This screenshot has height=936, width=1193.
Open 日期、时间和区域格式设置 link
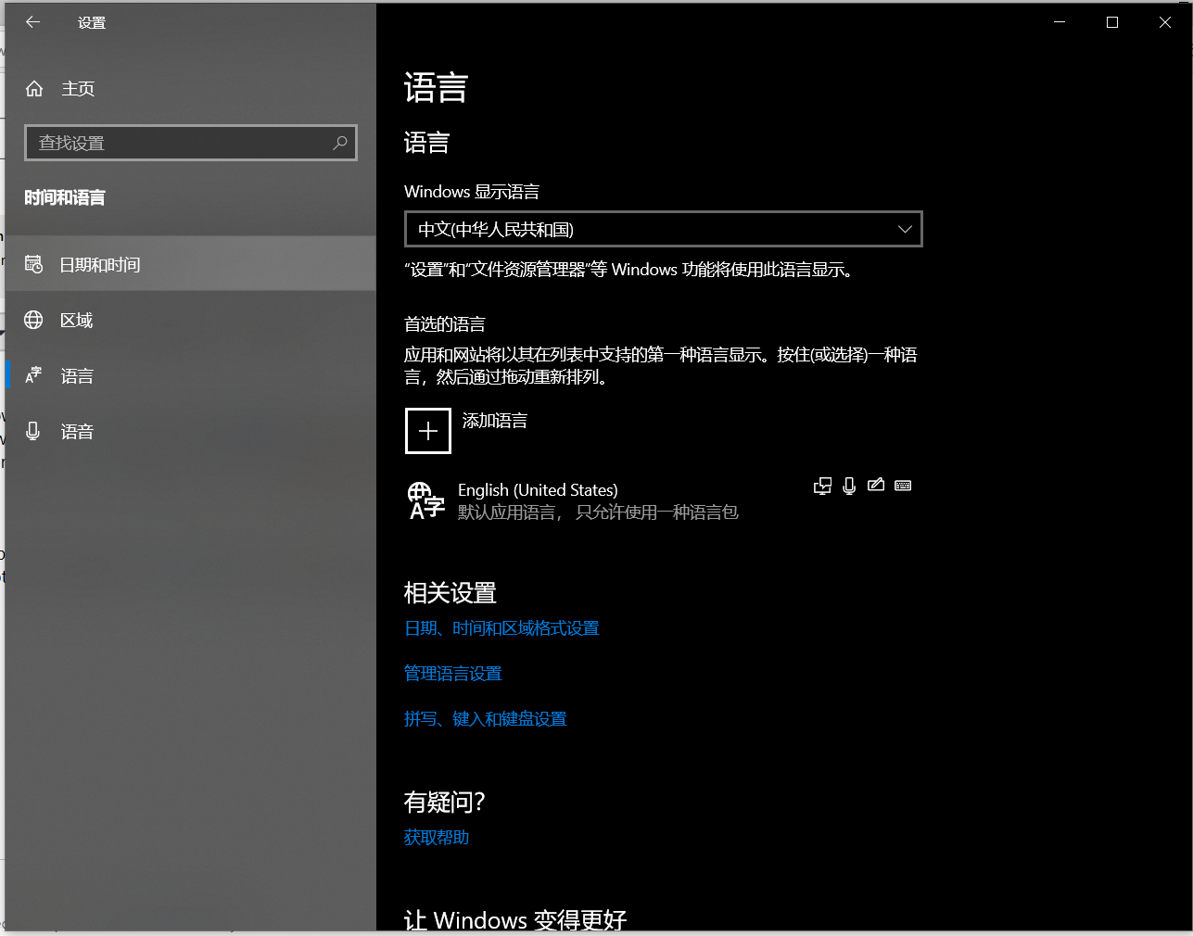[x=501, y=628]
